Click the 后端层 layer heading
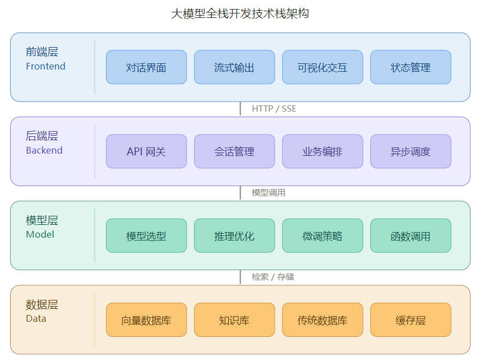Image resolution: width=484 pixels, height=361 pixels. 42,136
